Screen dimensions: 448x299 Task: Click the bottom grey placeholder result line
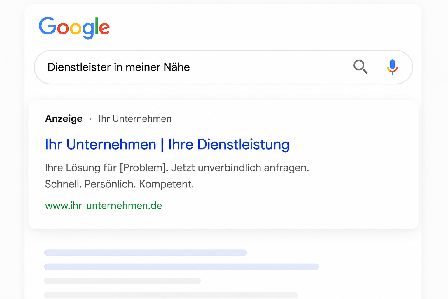click(x=171, y=295)
